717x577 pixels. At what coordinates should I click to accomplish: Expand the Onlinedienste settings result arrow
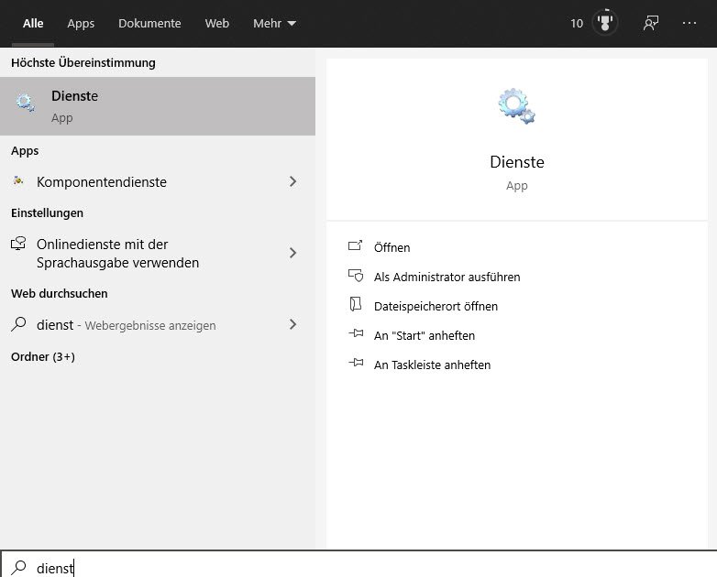[x=292, y=253]
